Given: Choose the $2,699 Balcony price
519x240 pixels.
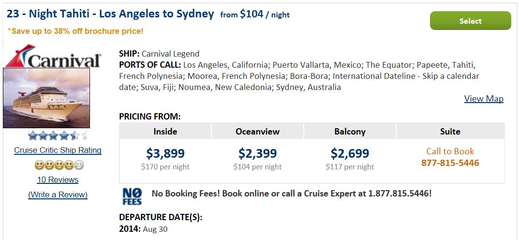Looking at the screenshot, I should (350, 153).
